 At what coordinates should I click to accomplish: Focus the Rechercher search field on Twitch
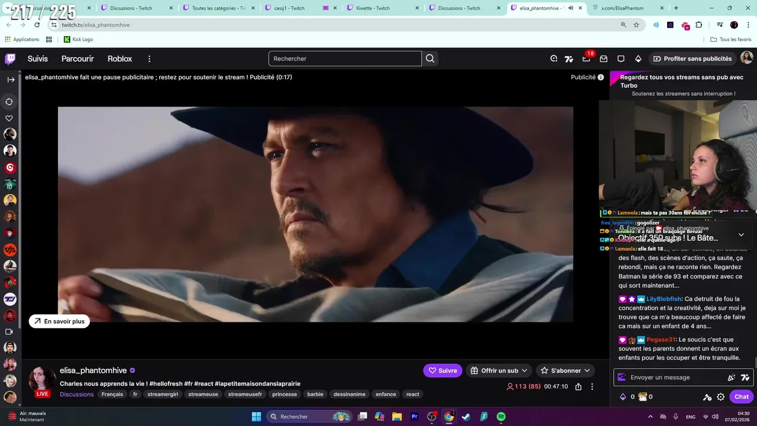(x=345, y=59)
